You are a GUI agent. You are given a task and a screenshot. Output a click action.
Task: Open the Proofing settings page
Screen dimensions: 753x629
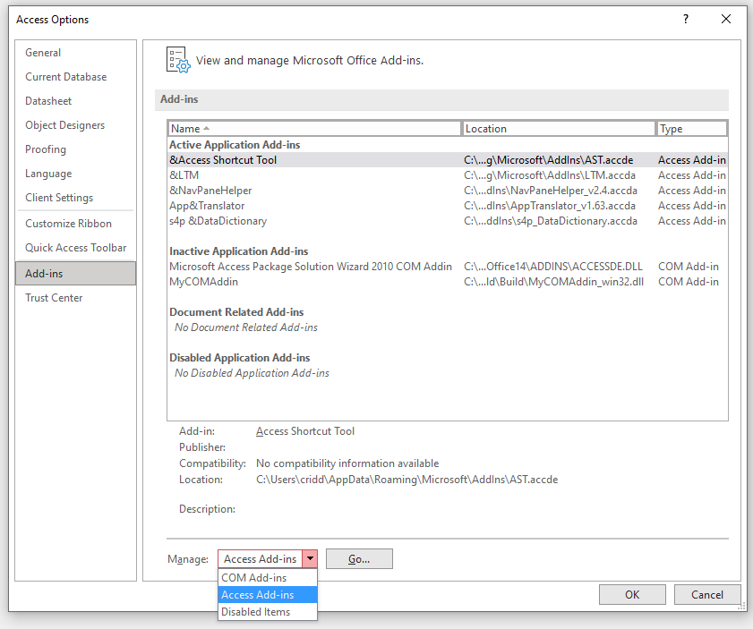pyautogui.click(x=46, y=149)
